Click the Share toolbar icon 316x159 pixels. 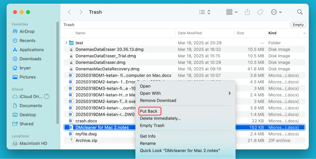click(x=247, y=12)
